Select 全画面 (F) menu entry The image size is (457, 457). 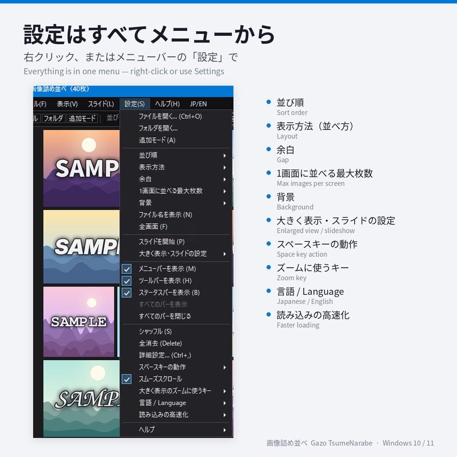pos(176,227)
